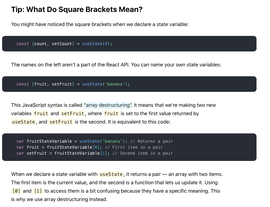Click the count variable in first code block
The image size is (270, 207).
(40, 44)
